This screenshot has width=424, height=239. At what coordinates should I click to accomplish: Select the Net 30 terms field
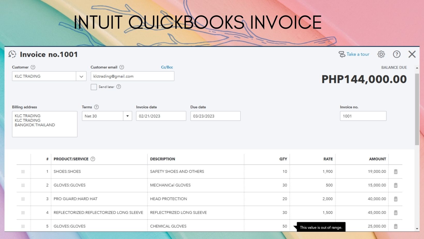(103, 116)
